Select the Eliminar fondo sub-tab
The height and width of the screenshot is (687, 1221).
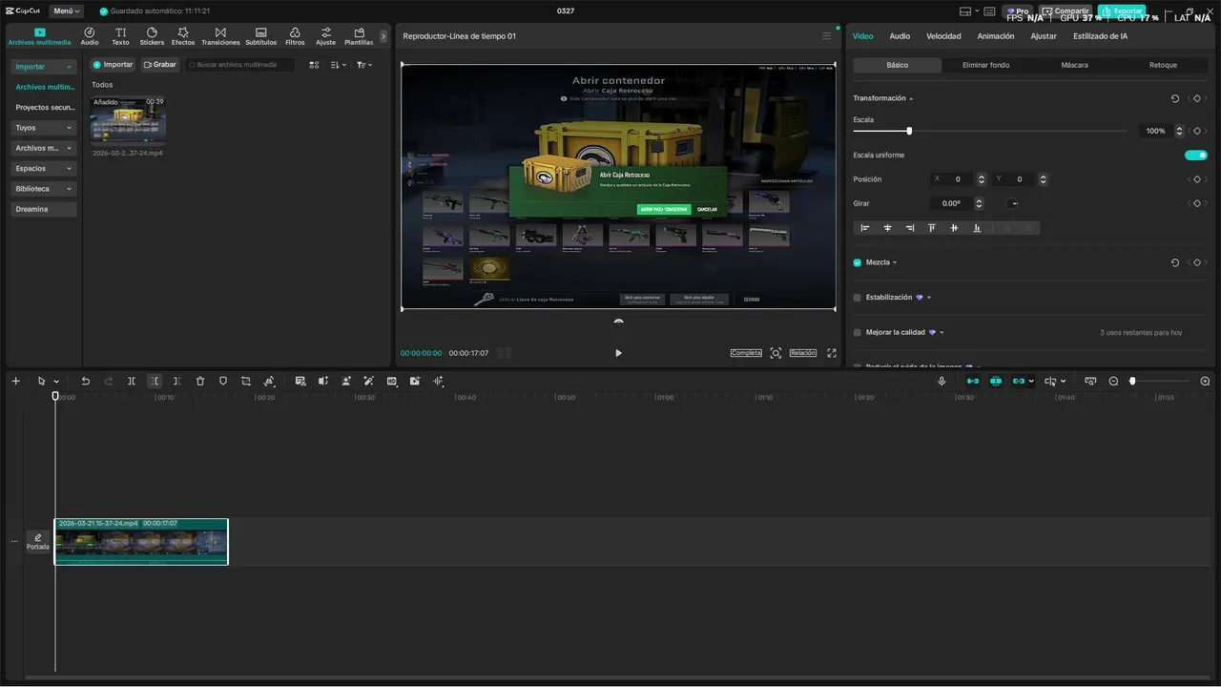(x=985, y=65)
